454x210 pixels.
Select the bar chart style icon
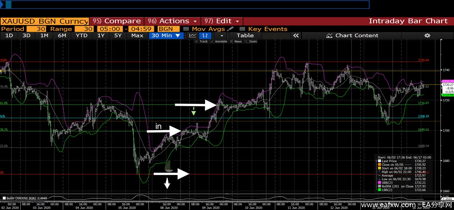coord(205,35)
